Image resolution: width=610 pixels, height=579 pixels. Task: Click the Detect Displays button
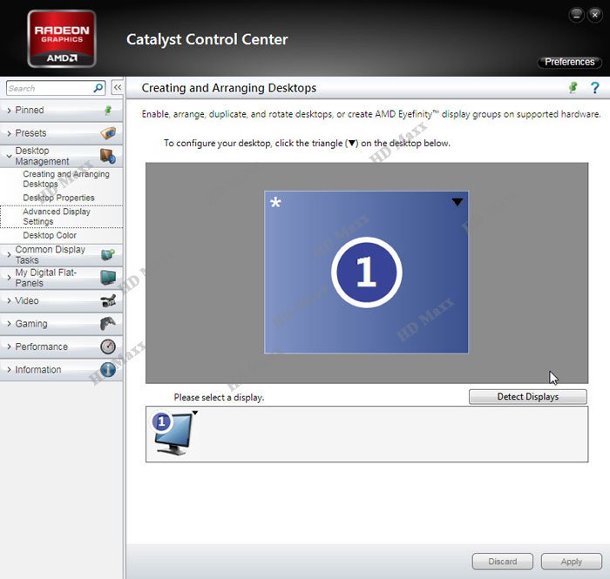point(528,397)
